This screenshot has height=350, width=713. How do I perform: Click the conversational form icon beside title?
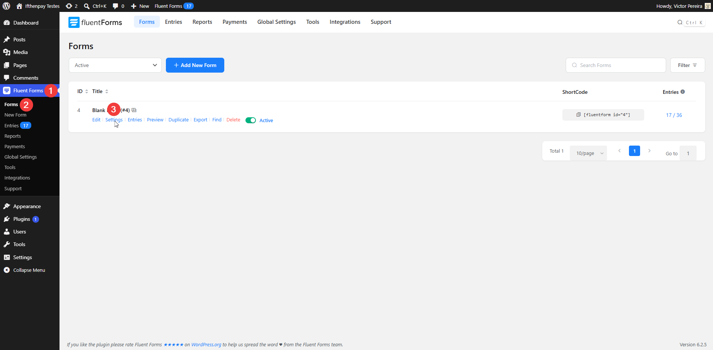point(134,110)
